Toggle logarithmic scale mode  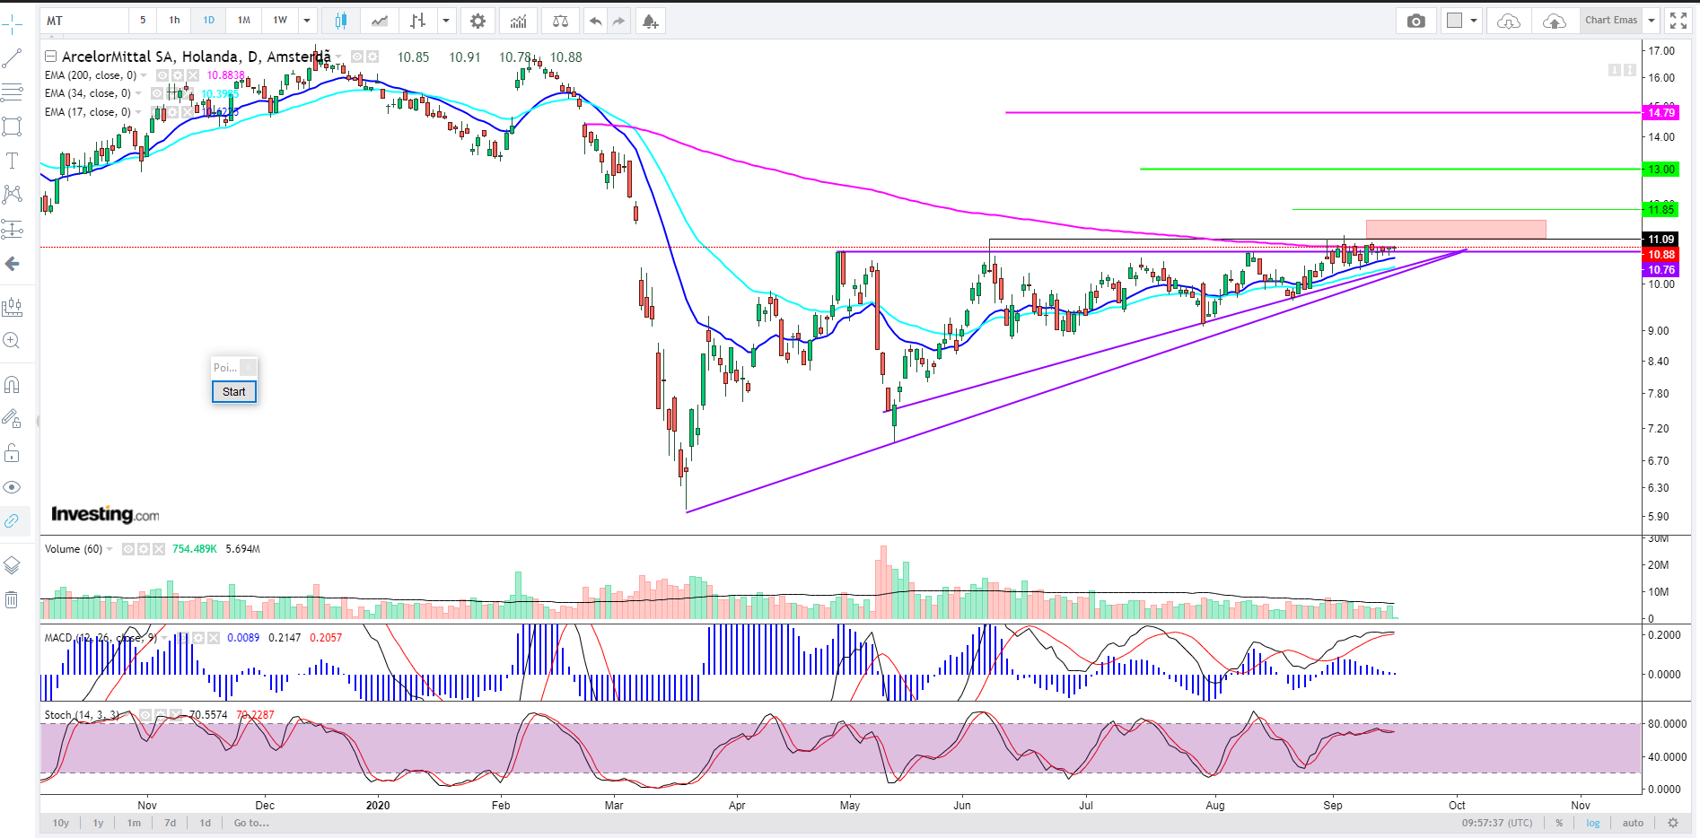(x=1593, y=823)
